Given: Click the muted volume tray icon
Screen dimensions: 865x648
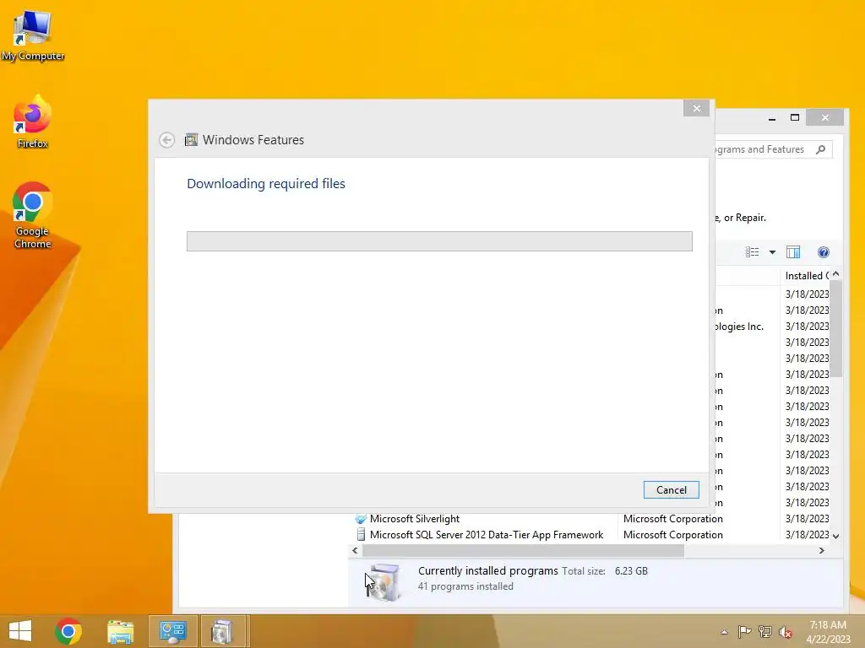Looking at the screenshot, I should click(x=786, y=632).
